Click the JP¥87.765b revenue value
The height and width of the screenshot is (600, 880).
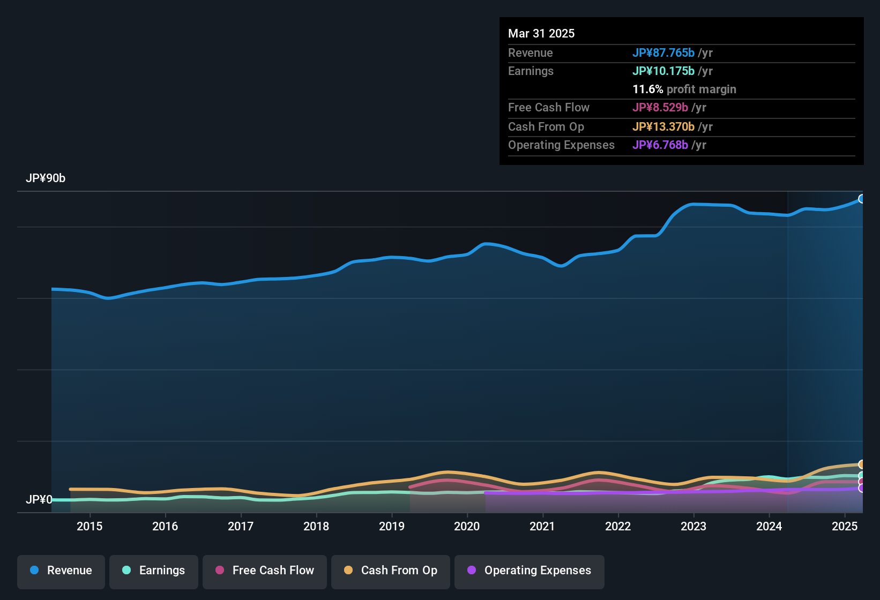(x=663, y=52)
